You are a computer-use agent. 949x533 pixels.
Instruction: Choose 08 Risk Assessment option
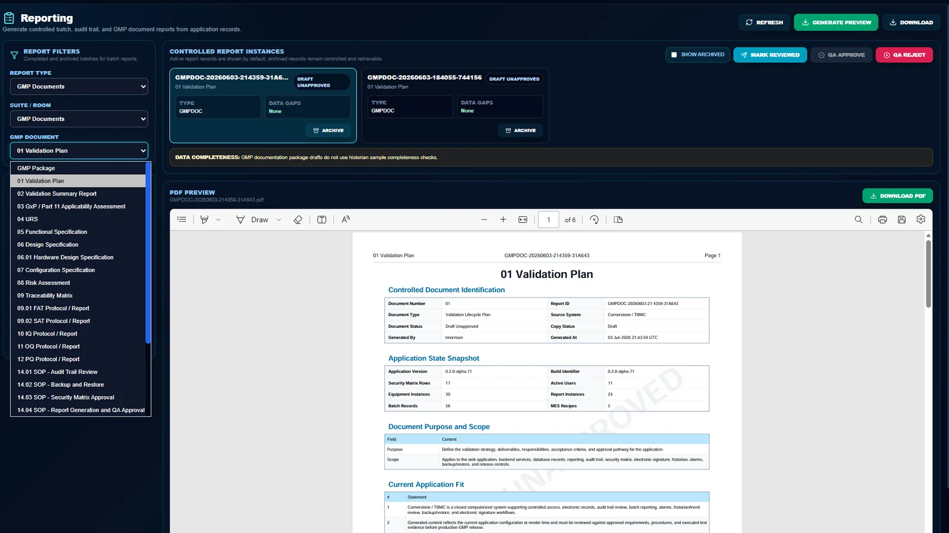(x=78, y=283)
